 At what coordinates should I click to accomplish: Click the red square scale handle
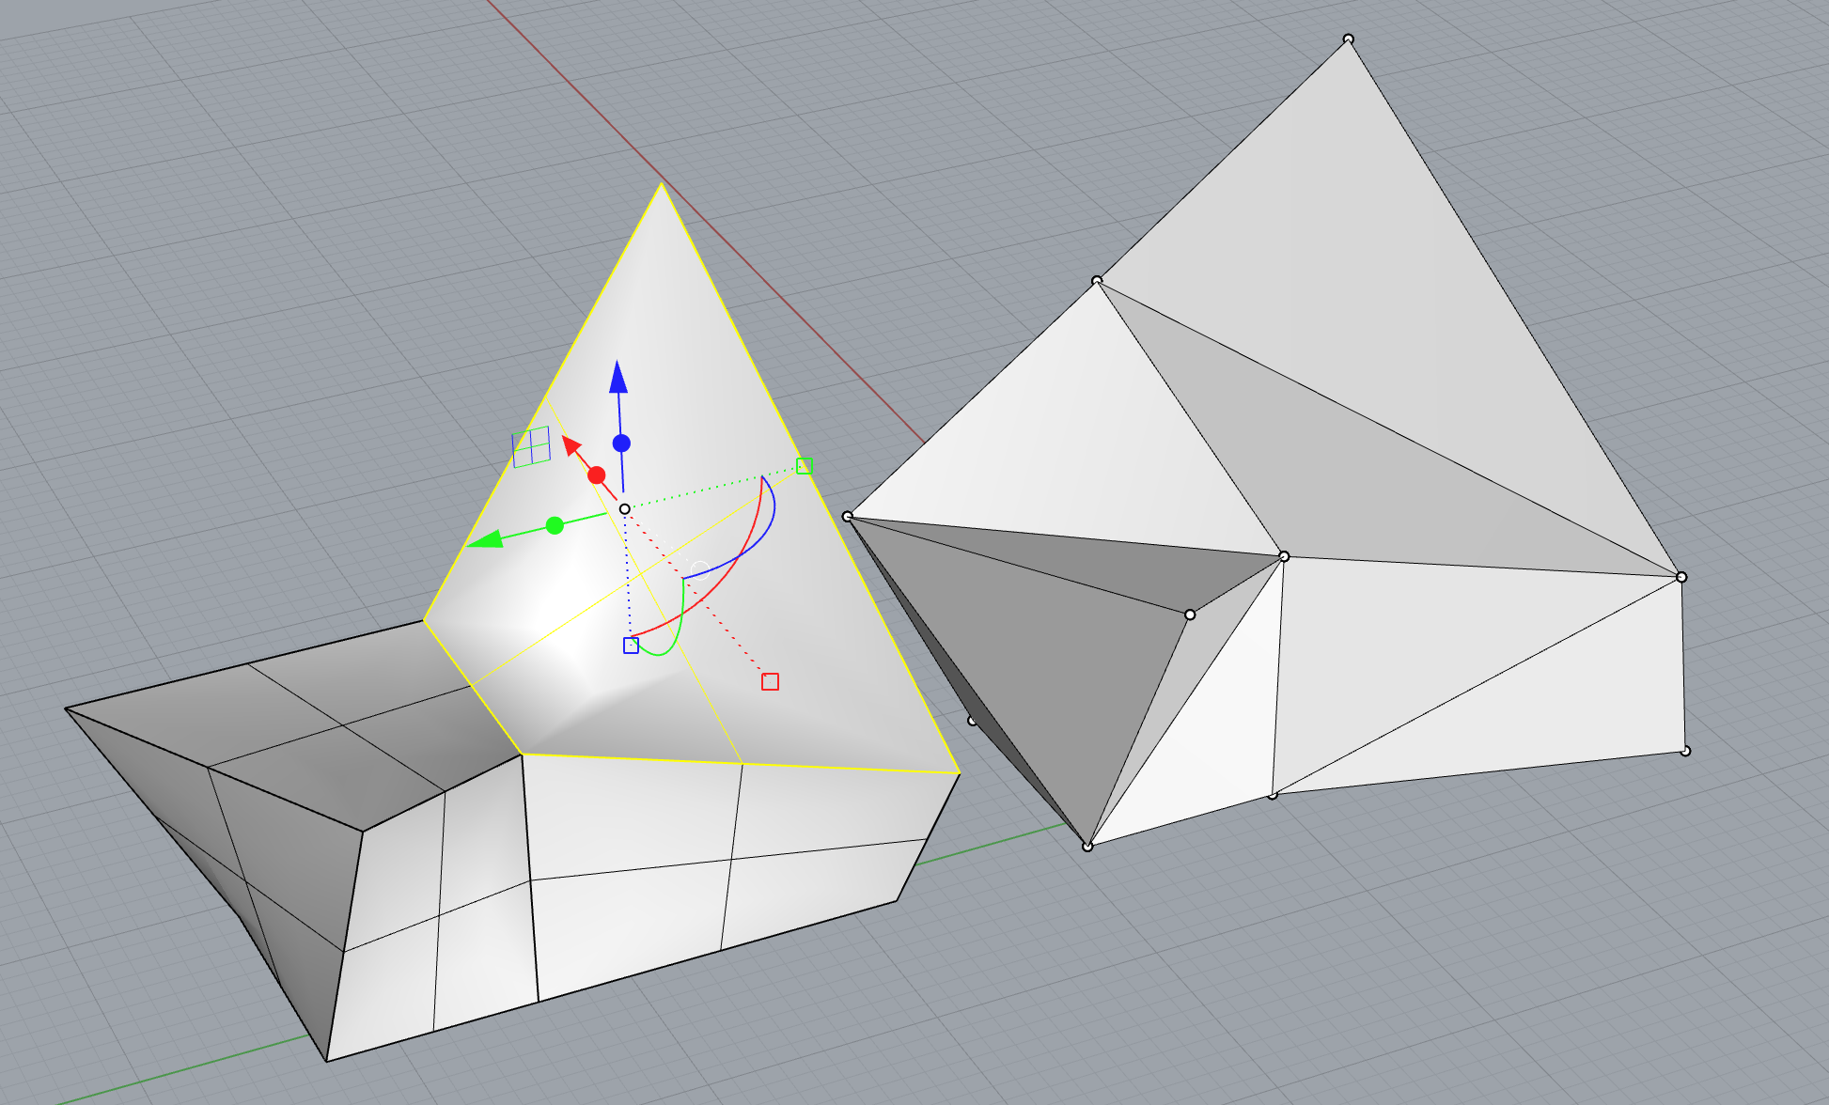click(770, 681)
